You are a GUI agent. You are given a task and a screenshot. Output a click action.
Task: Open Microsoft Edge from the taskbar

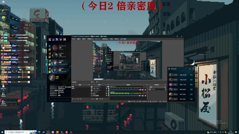39,132
